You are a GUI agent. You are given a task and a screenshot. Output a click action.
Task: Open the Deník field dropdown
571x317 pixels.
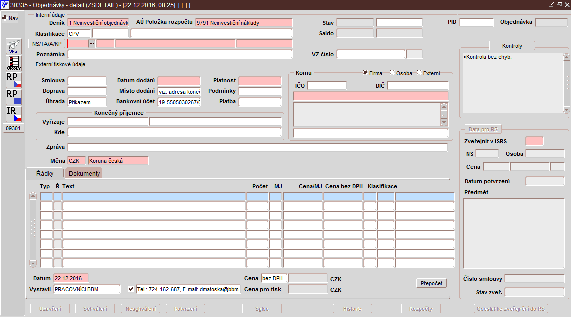tap(98, 23)
